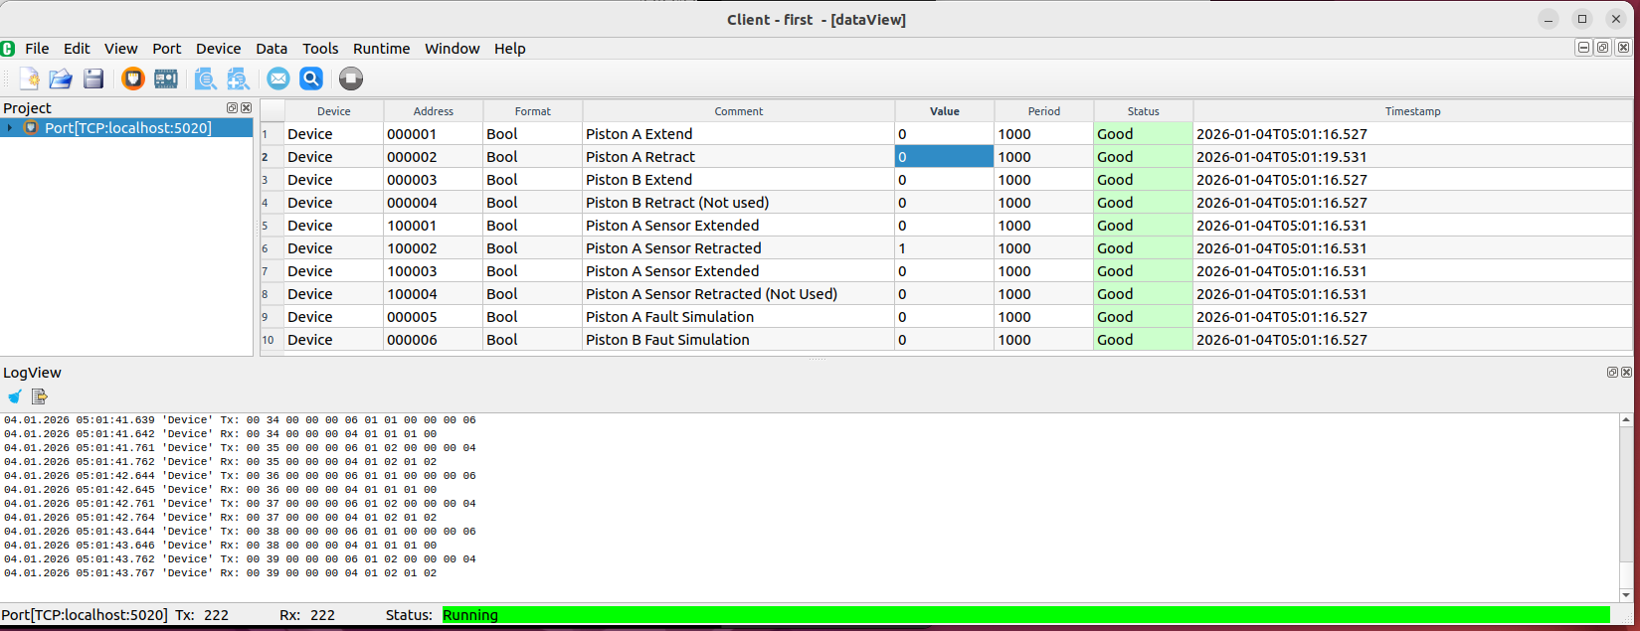
Task: Click the New Device circuit board icon
Action: click(x=166, y=79)
